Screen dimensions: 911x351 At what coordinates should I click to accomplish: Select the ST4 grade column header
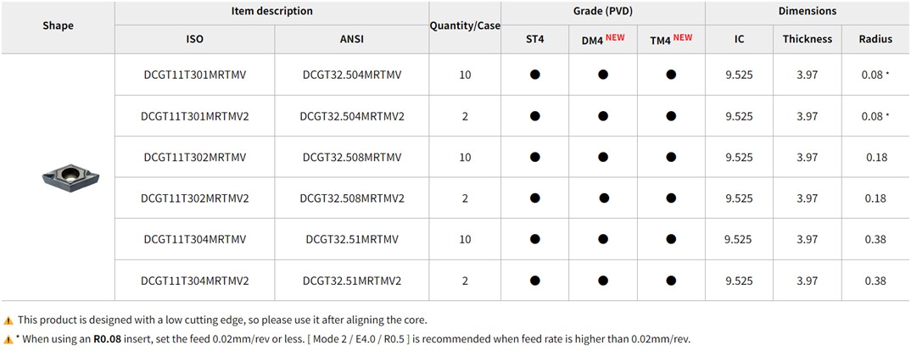(535, 39)
